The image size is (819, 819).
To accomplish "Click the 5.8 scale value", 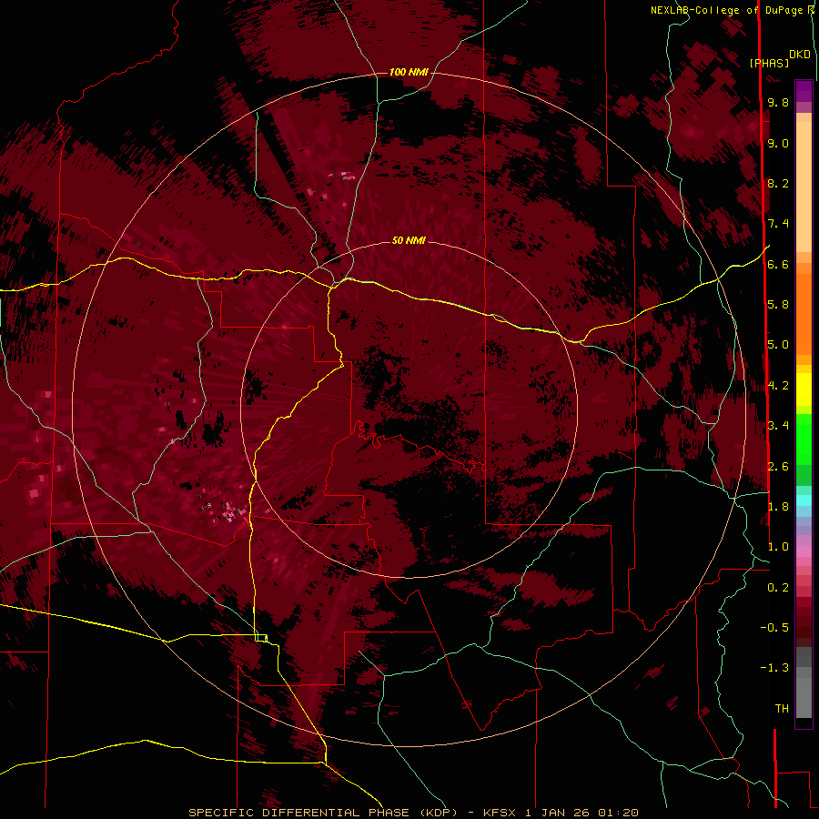I will [778, 305].
